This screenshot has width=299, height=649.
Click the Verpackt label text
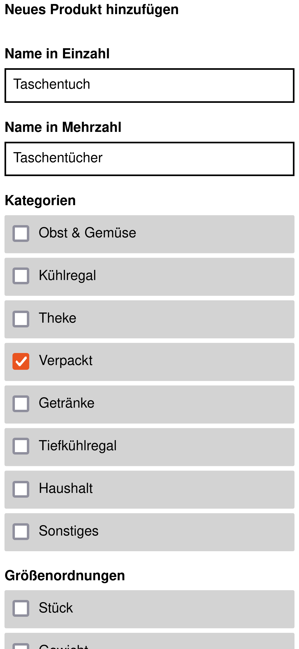[x=66, y=360]
